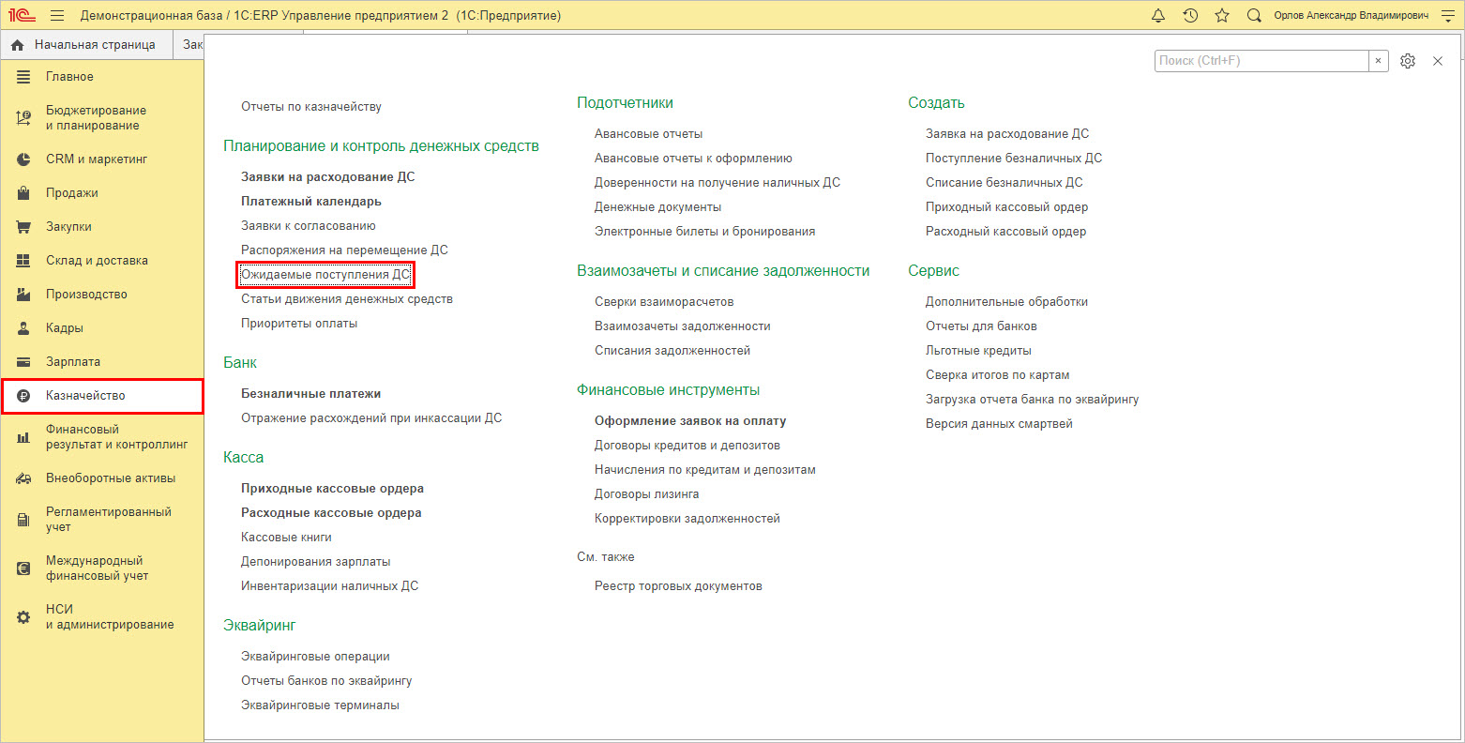Click Кадры person icon
This screenshot has width=1465, height=743.
click(x=24, y=328)
